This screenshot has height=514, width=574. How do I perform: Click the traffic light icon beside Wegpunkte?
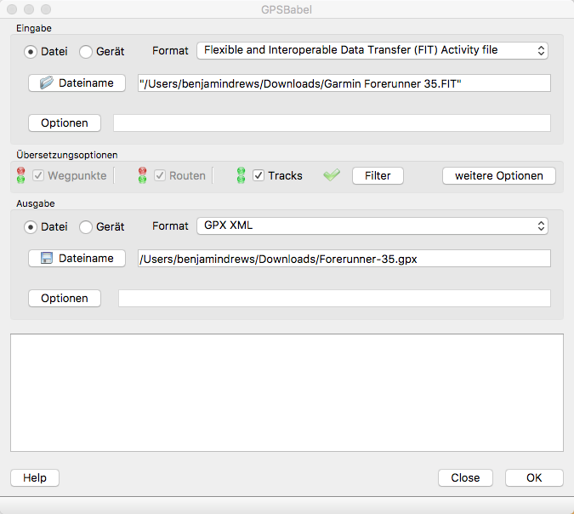tap(20, 175)
